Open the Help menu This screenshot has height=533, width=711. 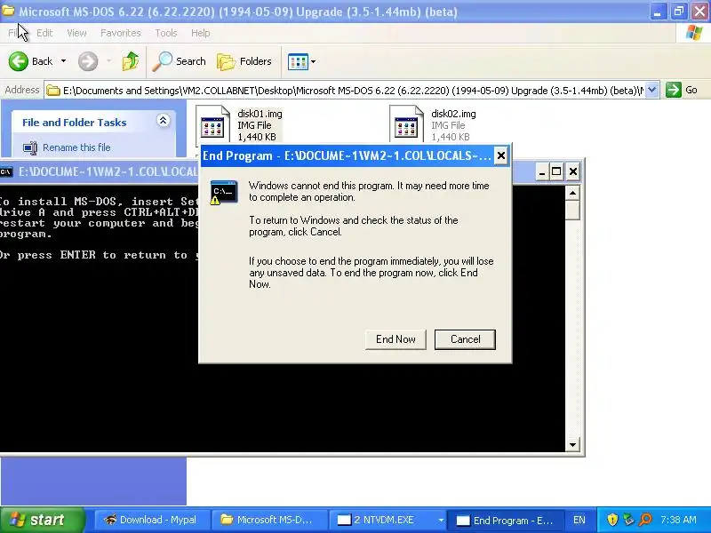pos(201,33)
